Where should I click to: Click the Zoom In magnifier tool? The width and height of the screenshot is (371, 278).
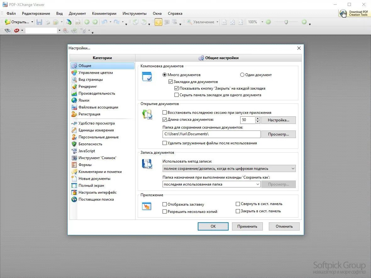[190, 22]
